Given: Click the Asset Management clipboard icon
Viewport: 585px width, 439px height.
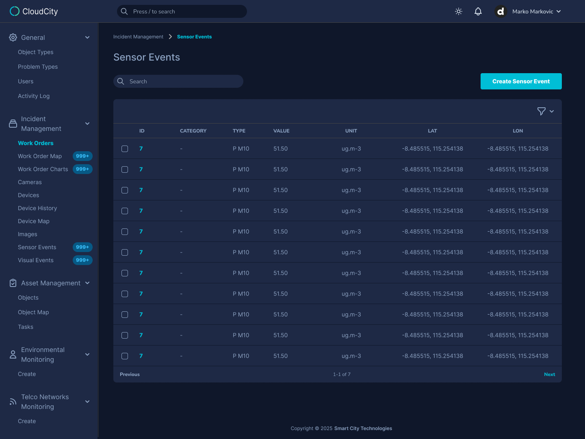Looking at the screenshot, I should pos(12,283).
